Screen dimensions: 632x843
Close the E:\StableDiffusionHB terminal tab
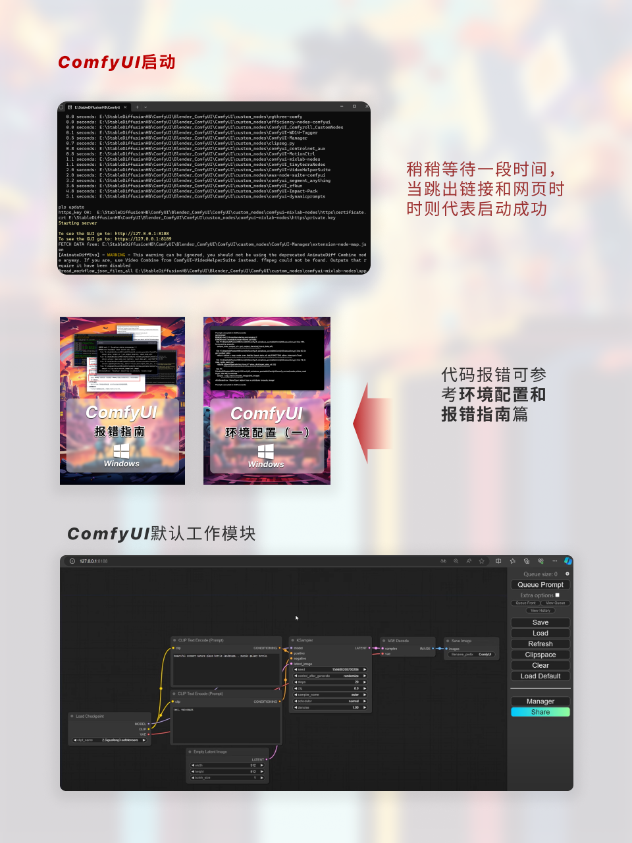(x=125, y=107)
